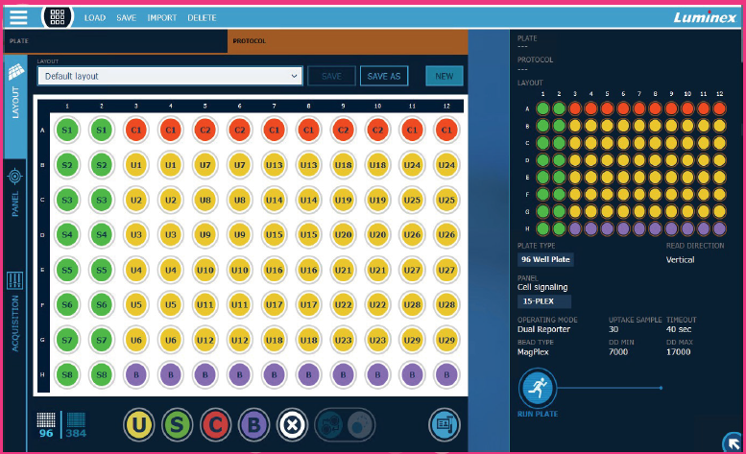Select the Background (B) well type button
The width and height of the screenshot is (746, 454).
tap(254, 424)
